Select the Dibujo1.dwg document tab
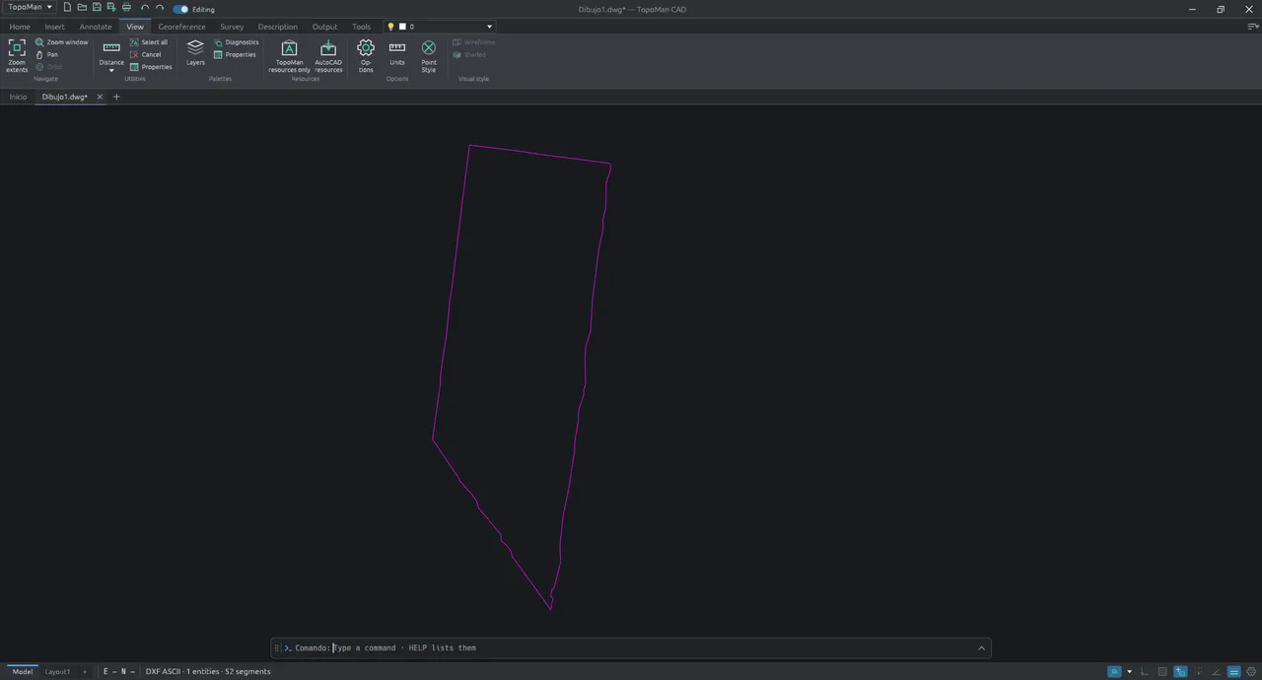The width and height of the screenshot is (1262, 680). pyautogui.click(x=64, y=97)
